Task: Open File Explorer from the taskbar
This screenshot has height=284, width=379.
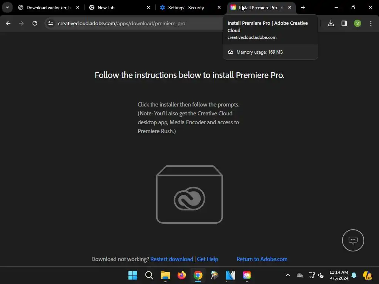Action: point(165,275)
